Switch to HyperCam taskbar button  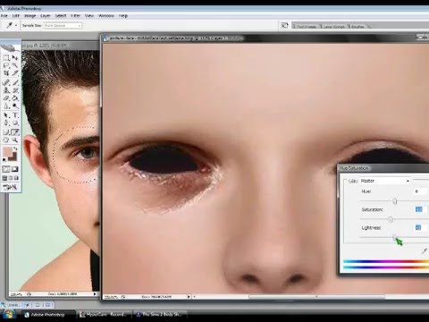pyautogui.click(x=104, y=315)
